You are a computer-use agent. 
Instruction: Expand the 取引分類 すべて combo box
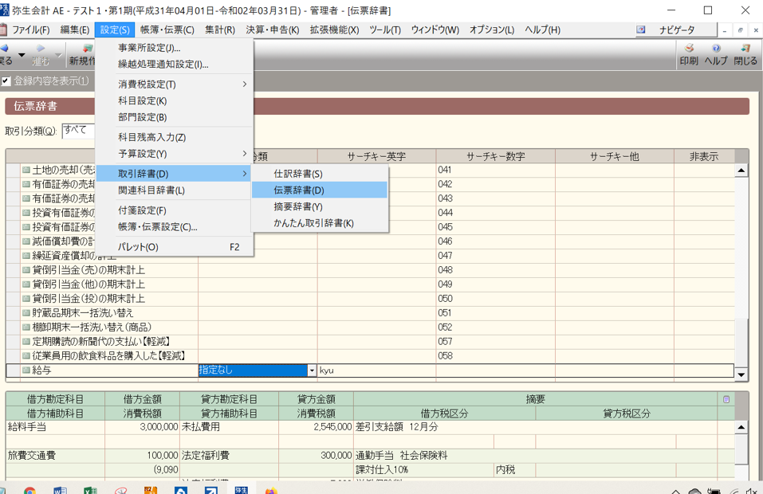point(78,130)
